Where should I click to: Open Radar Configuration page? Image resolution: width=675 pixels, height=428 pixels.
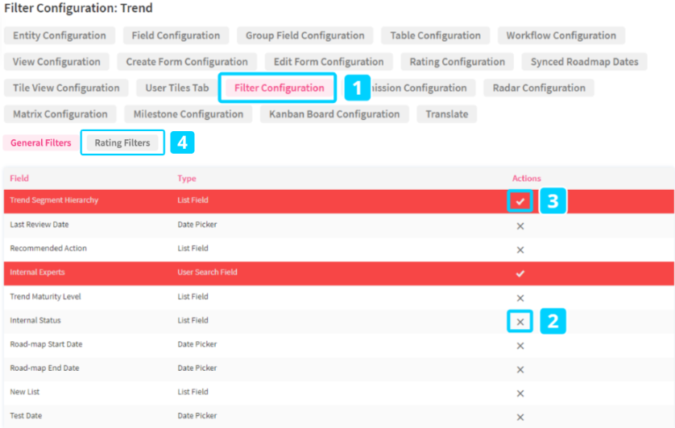[539, 88]
